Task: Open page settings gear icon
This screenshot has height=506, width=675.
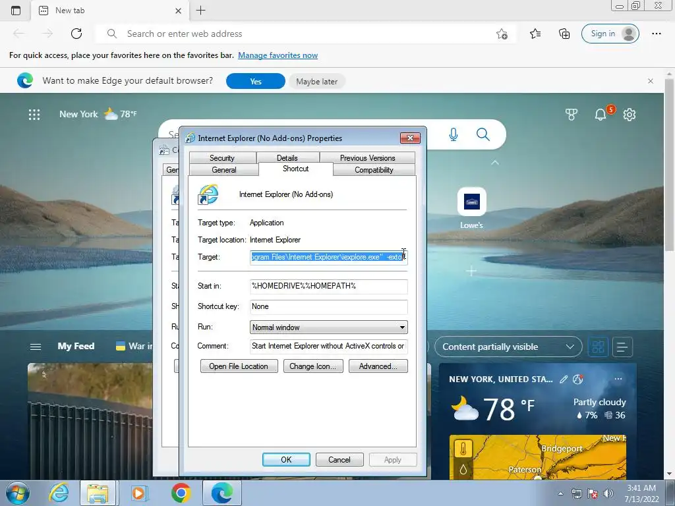Action: click(630, 115)
